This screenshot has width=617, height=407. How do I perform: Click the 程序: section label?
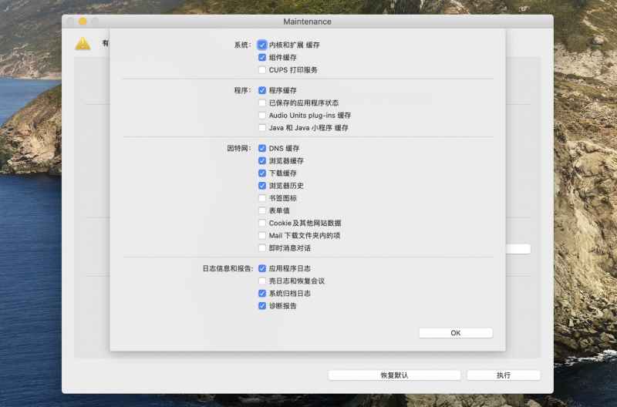242,90
